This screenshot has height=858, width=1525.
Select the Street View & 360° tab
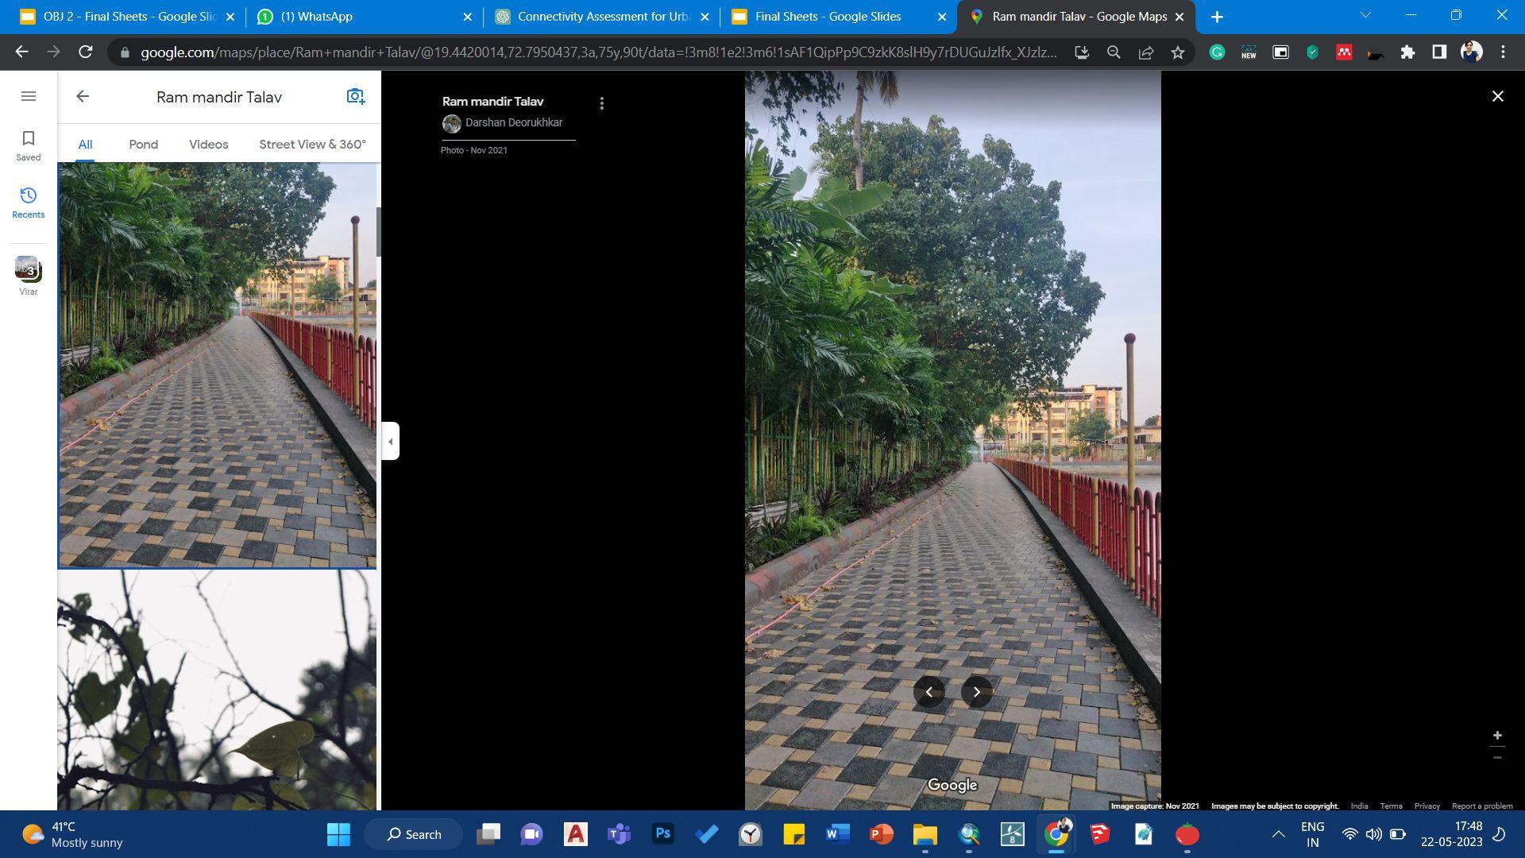click(x=312, y=144)
